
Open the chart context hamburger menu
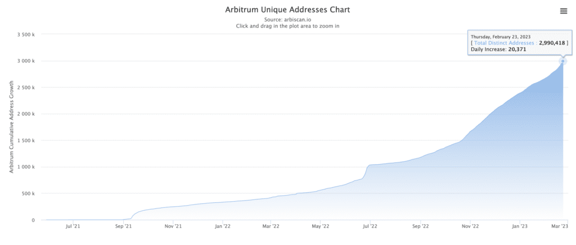[564, 11]
